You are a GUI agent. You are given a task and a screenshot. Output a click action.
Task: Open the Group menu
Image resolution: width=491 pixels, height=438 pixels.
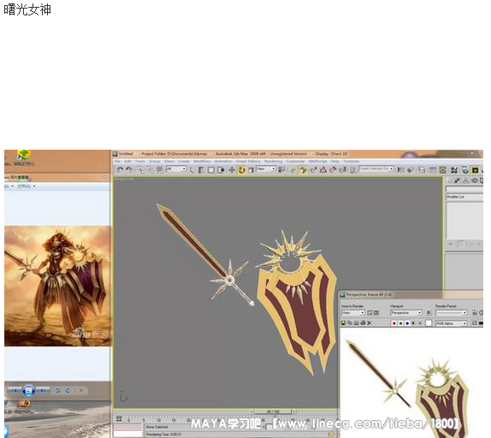click(154, 161)
